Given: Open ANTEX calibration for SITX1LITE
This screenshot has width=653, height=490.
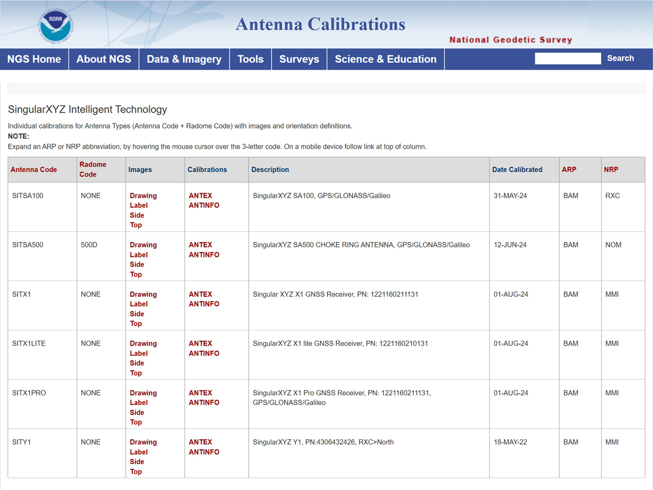Looking at the screenshot, I should tap(200, 344).
